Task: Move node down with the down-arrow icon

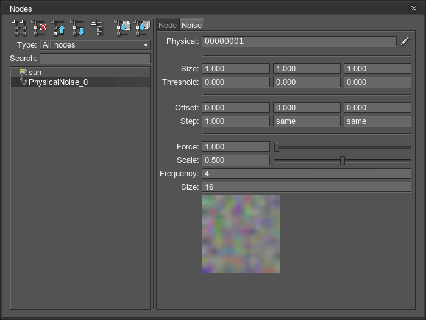Action: tap(77, 27)
